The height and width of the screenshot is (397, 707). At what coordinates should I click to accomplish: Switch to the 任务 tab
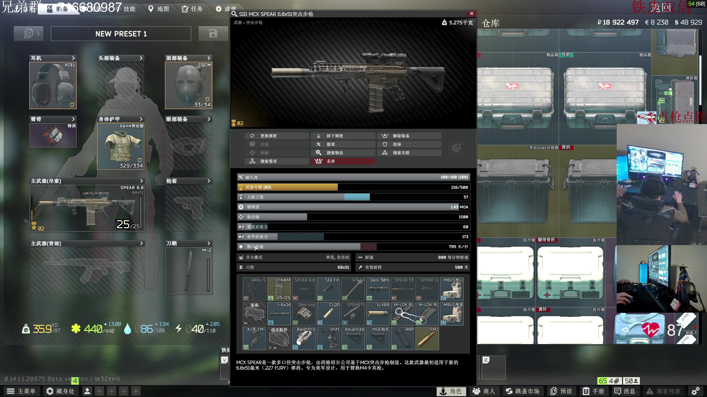(x=192, y=9)
